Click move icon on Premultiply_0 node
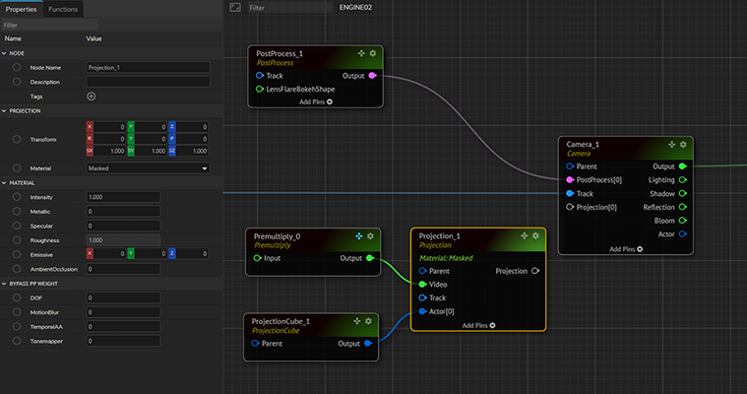This screenshot has width=747, height=394. tap(358, 235)
